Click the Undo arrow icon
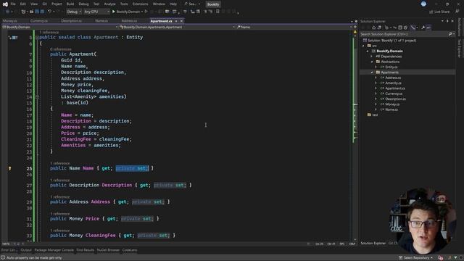This screenshot has height=261, width=464. (x=49, y=12)
